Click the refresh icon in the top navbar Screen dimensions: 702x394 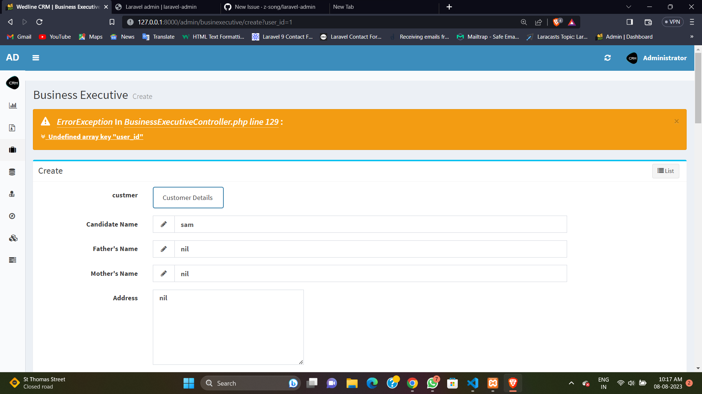(607, 58)
